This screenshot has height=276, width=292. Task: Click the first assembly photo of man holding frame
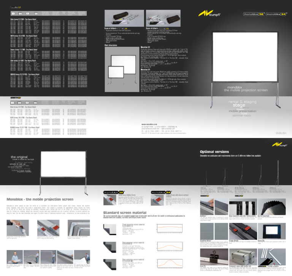click(x=15, y=257)
